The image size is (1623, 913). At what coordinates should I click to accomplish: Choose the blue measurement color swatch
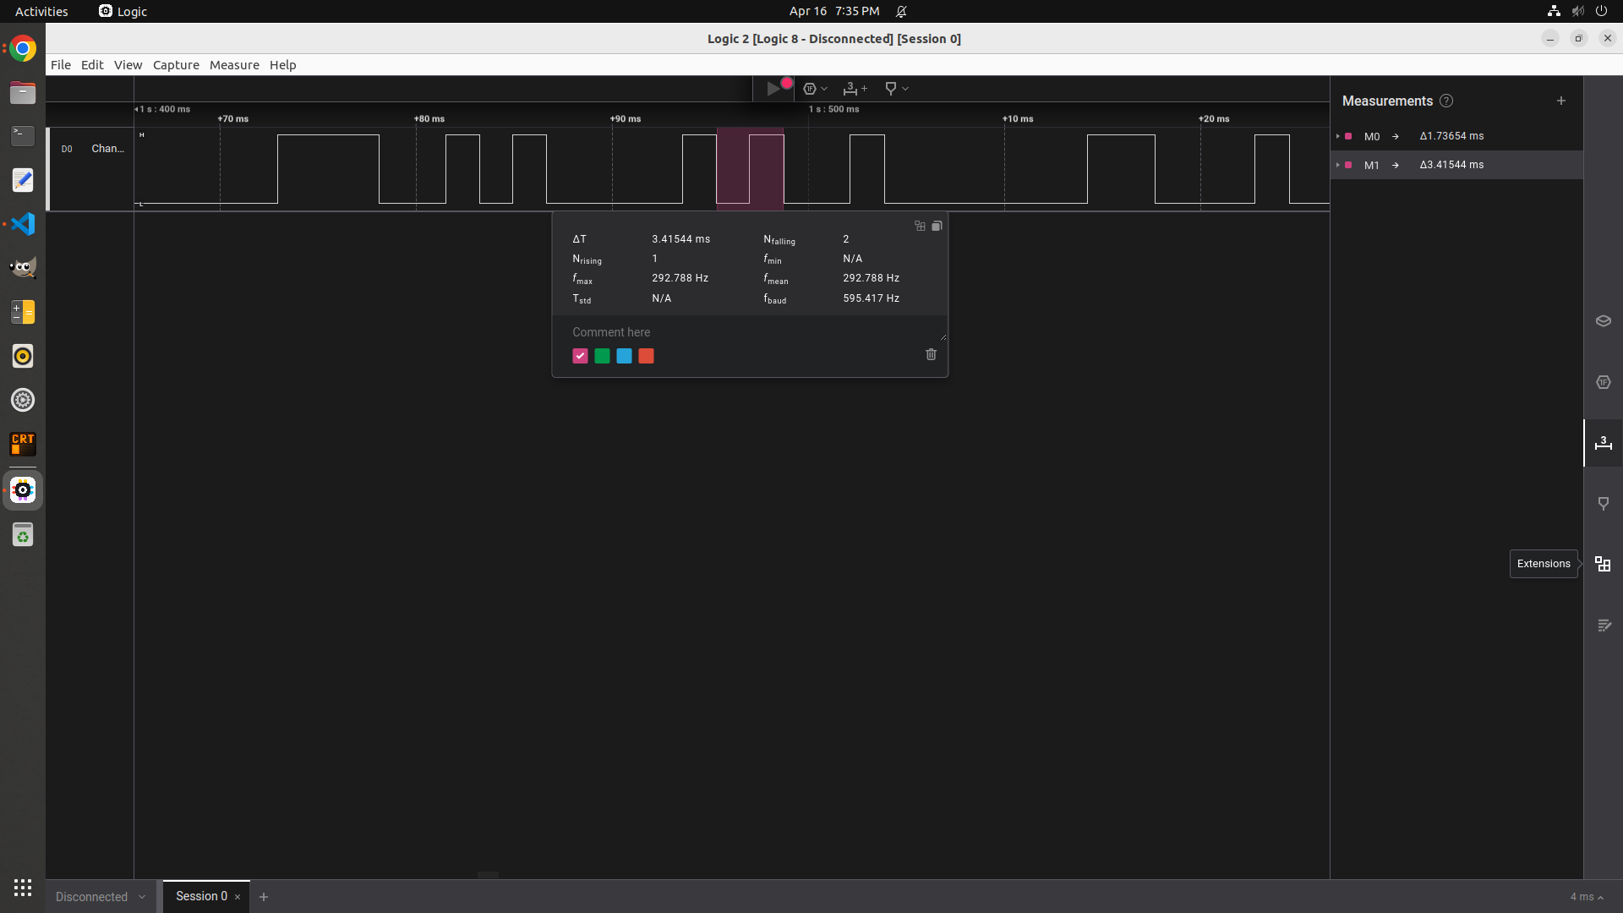tap(624, 356)
